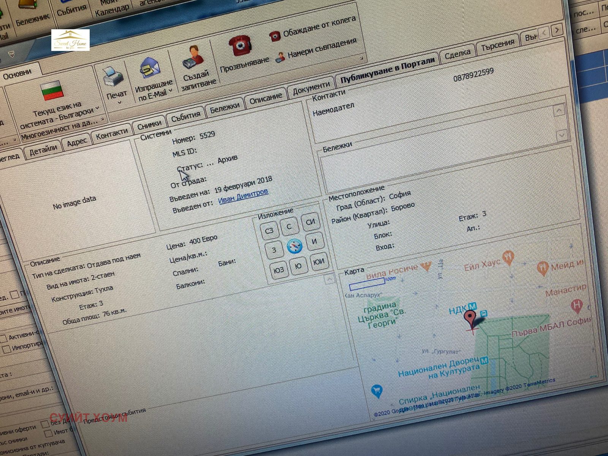Image resolution: width=608 pixels, height=456 pixels.
Task: Click the 'No image data' photo placeholder
Action: tap(74, 202)
